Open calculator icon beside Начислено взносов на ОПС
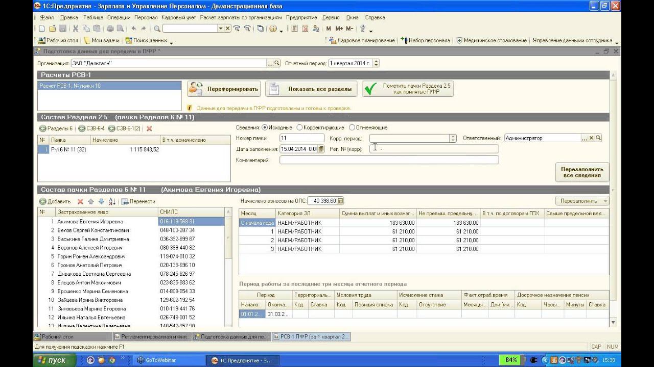The height and width of the screenshot is (367, 654). pyautogui.click(x=340, y=201)
